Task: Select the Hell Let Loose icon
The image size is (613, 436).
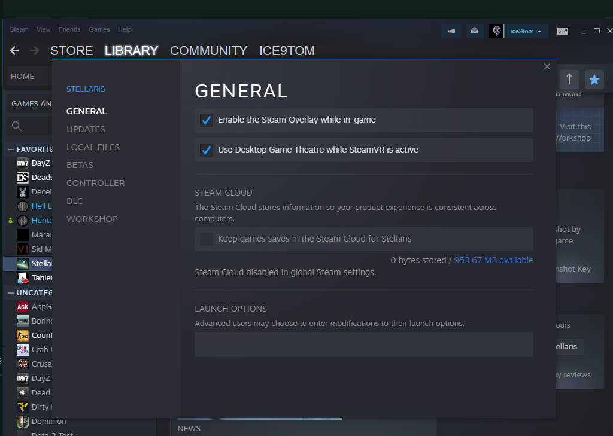Action: (x=23, y=206)
